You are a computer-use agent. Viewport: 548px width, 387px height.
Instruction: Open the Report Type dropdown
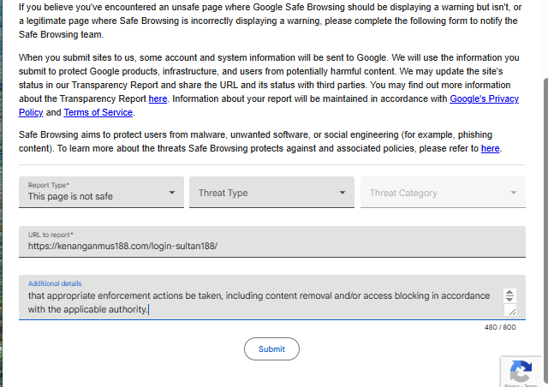pos(101,193)
